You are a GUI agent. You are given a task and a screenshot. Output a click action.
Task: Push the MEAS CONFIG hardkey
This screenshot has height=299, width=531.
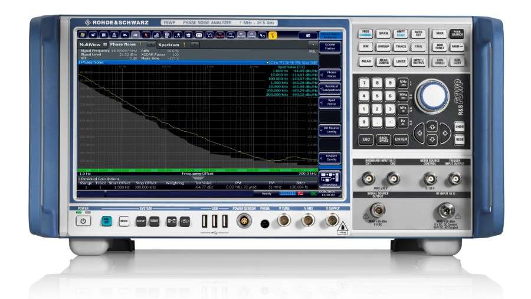(x=383, y=61)
